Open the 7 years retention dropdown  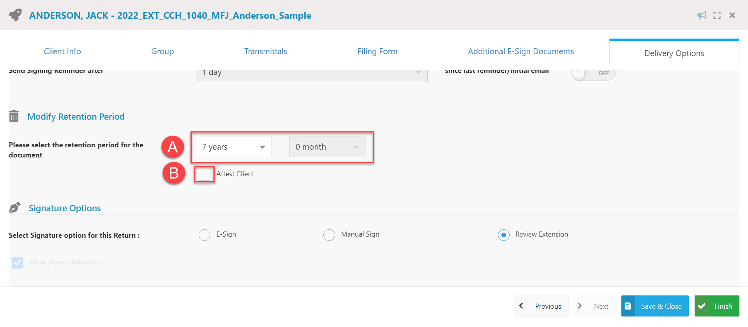234,147
